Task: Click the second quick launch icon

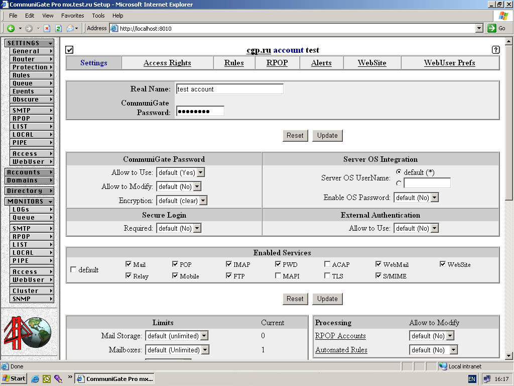Action: point(47,379)
